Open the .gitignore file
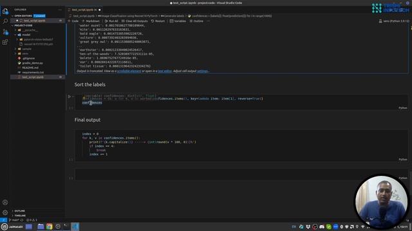 pyautogui.click(x=28, y=58)
